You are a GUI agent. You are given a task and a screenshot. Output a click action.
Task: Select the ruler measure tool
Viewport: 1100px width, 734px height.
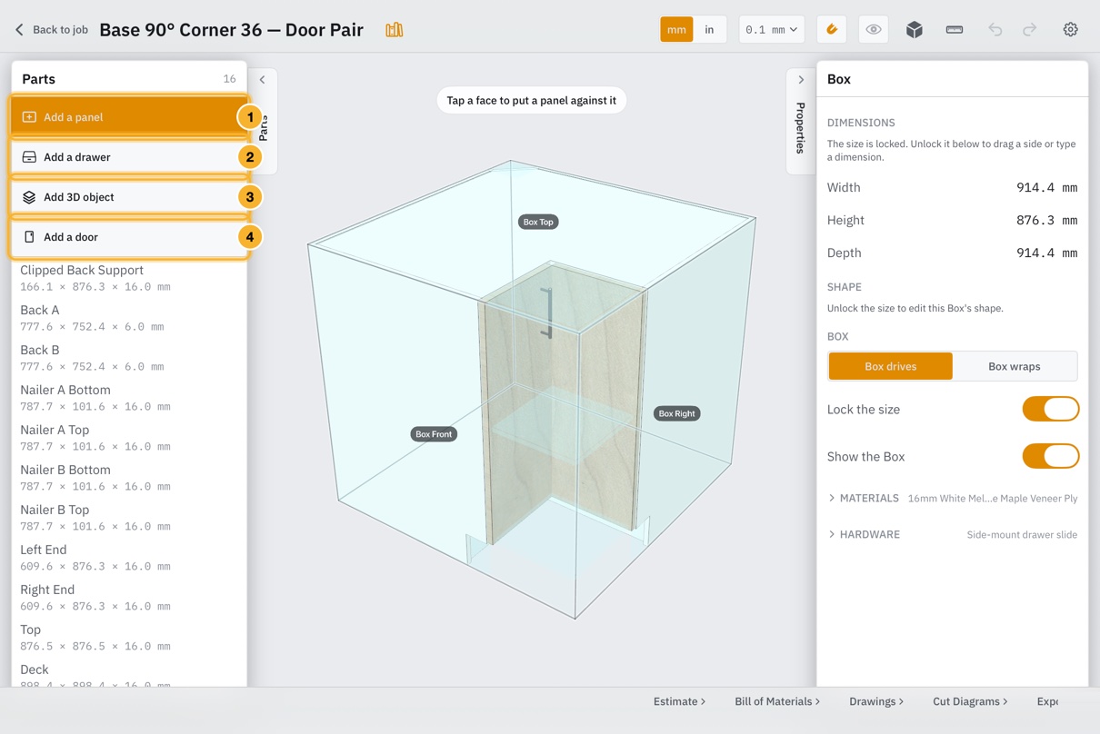tap(955, 29)
